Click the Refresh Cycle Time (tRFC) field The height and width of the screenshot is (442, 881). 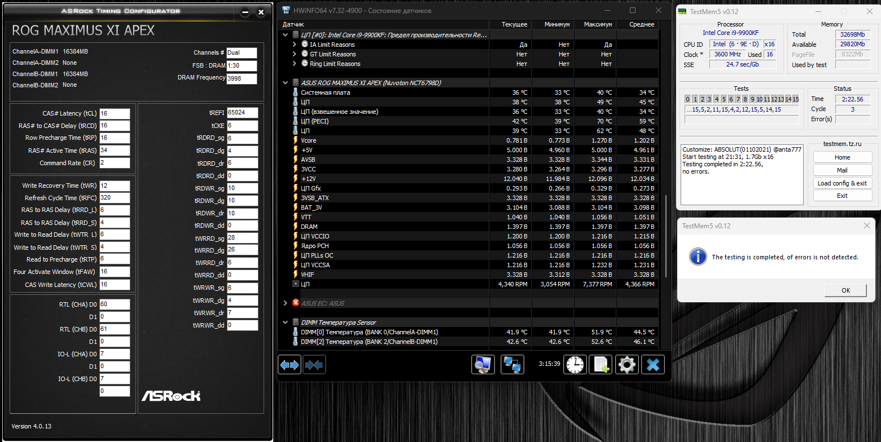pyautogui.click(x=115, y=198)
